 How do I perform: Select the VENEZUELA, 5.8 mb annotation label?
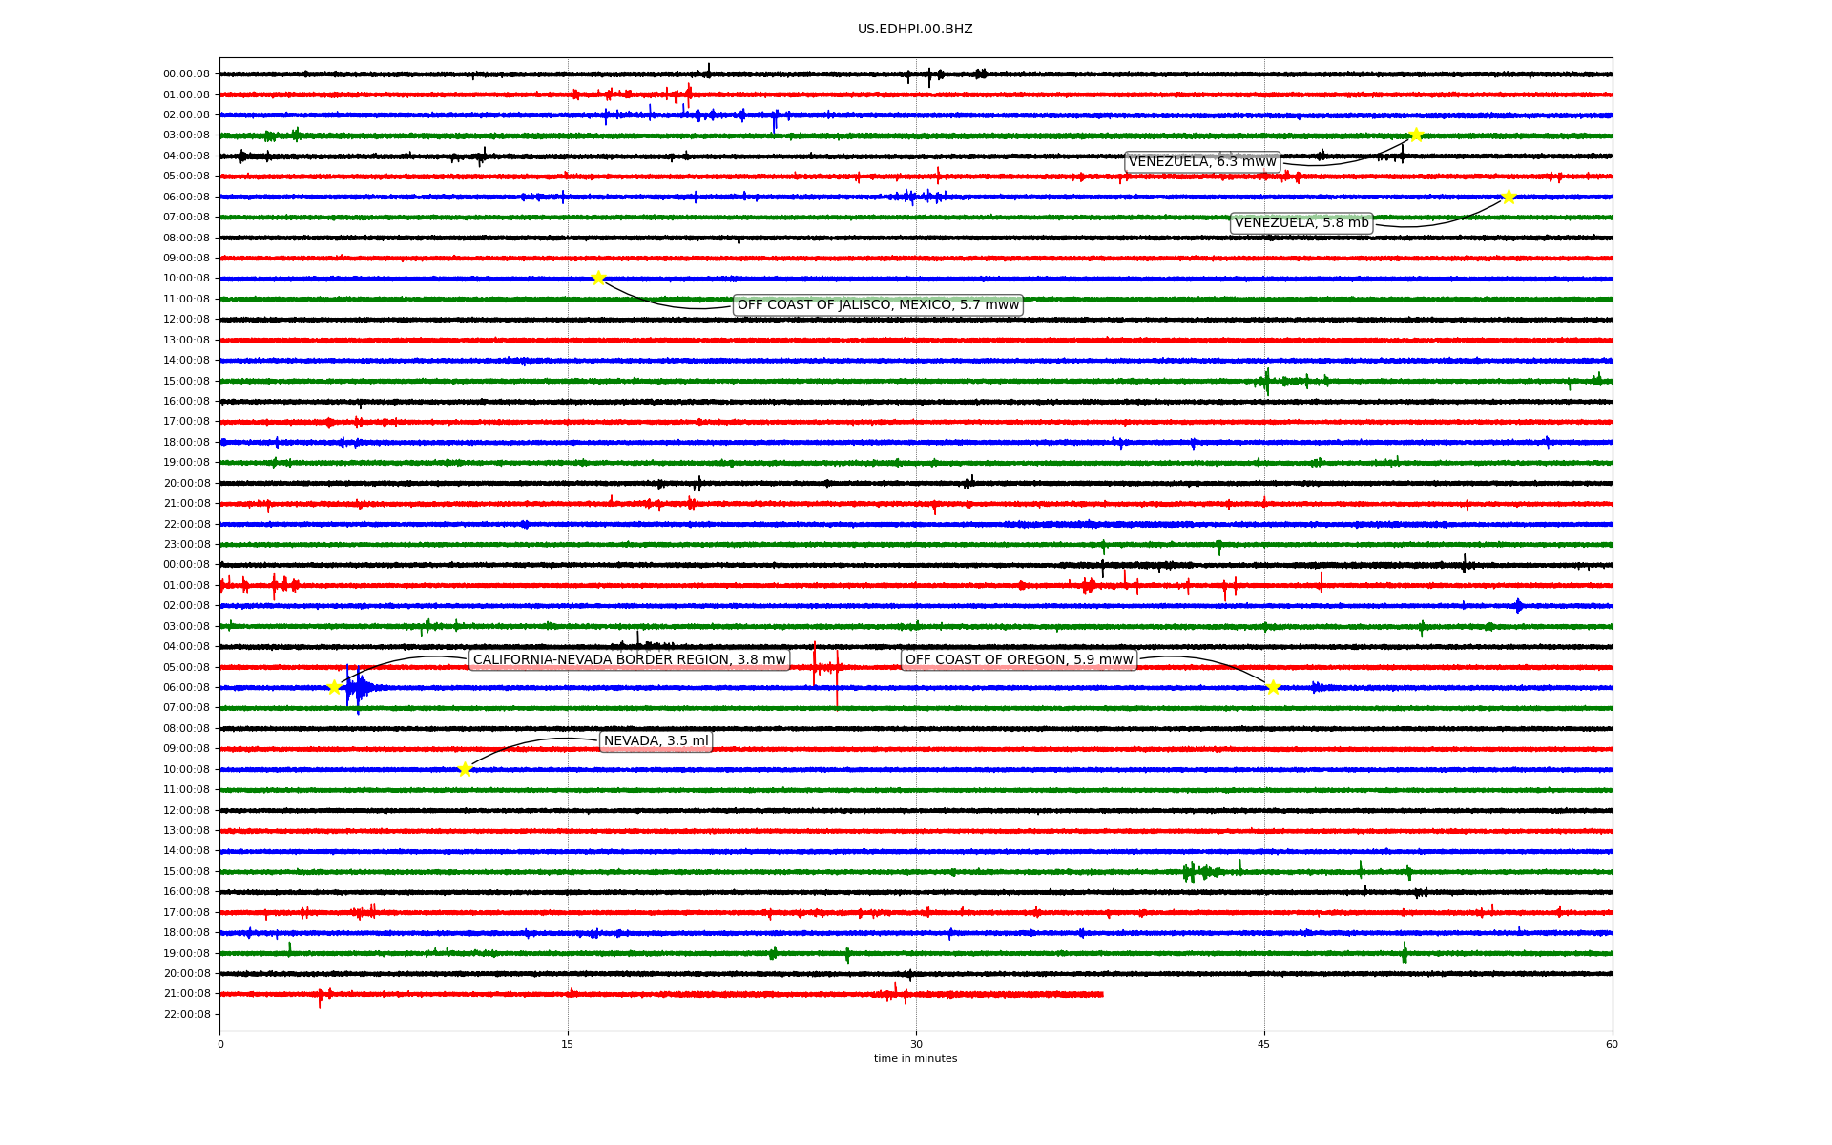pos(1301,223)
